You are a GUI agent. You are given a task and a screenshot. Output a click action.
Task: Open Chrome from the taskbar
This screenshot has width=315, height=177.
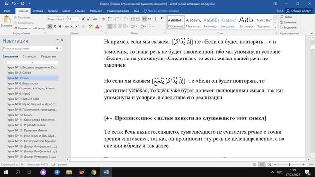[94, 172]
